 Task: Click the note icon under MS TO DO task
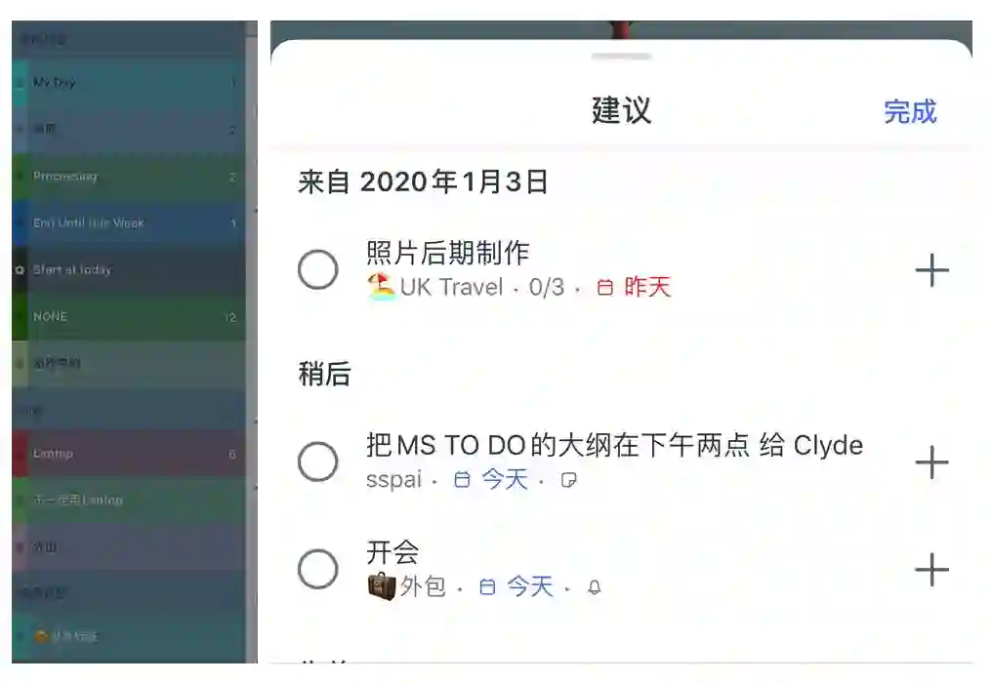tap(569, 480)
